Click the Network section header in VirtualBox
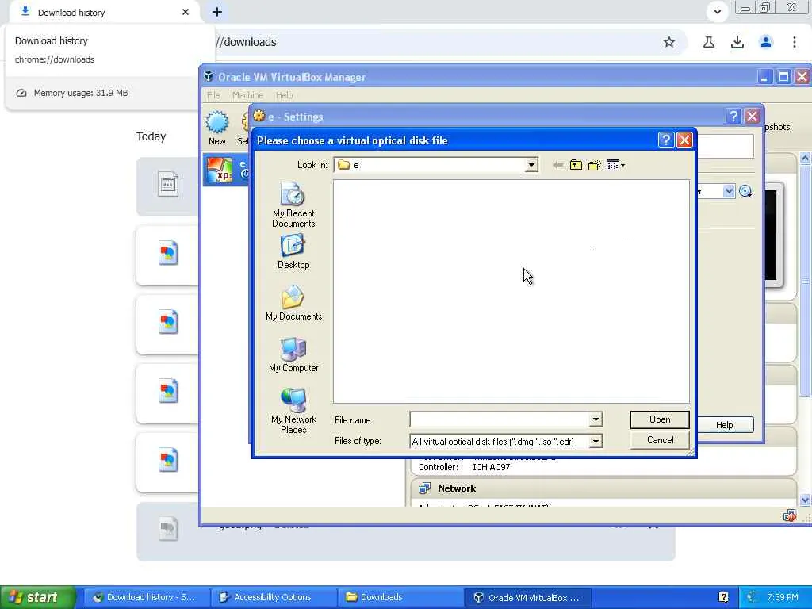The image size is (812, 609). click(457, 488)
